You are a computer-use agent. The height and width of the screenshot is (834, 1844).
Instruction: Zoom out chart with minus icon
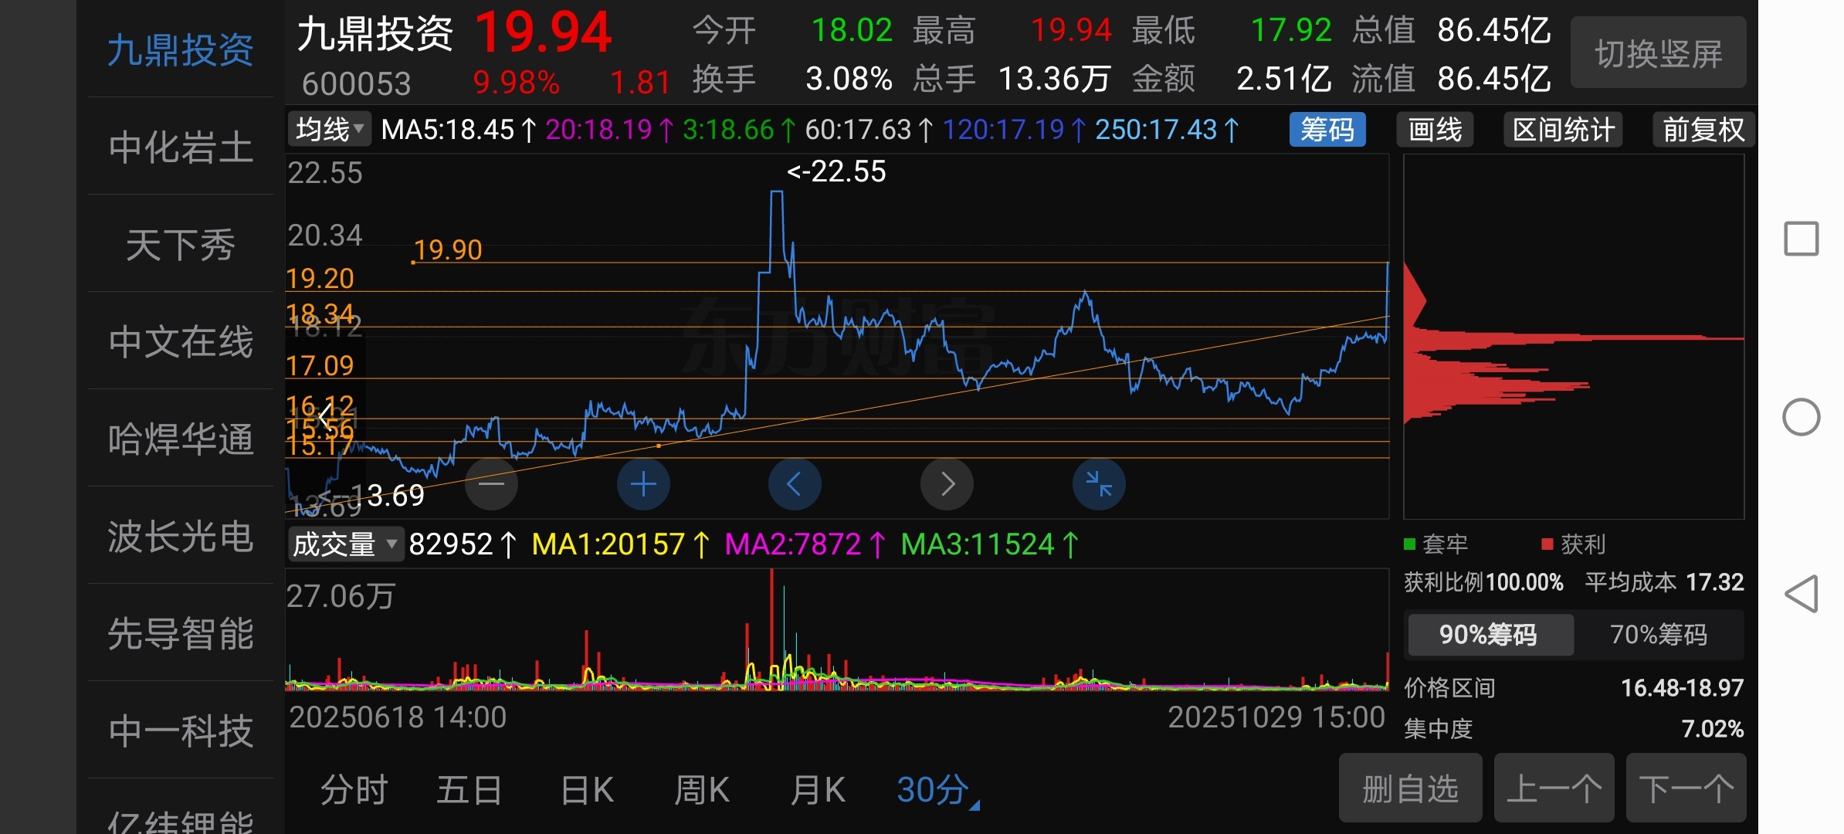(x=491, y=484)
